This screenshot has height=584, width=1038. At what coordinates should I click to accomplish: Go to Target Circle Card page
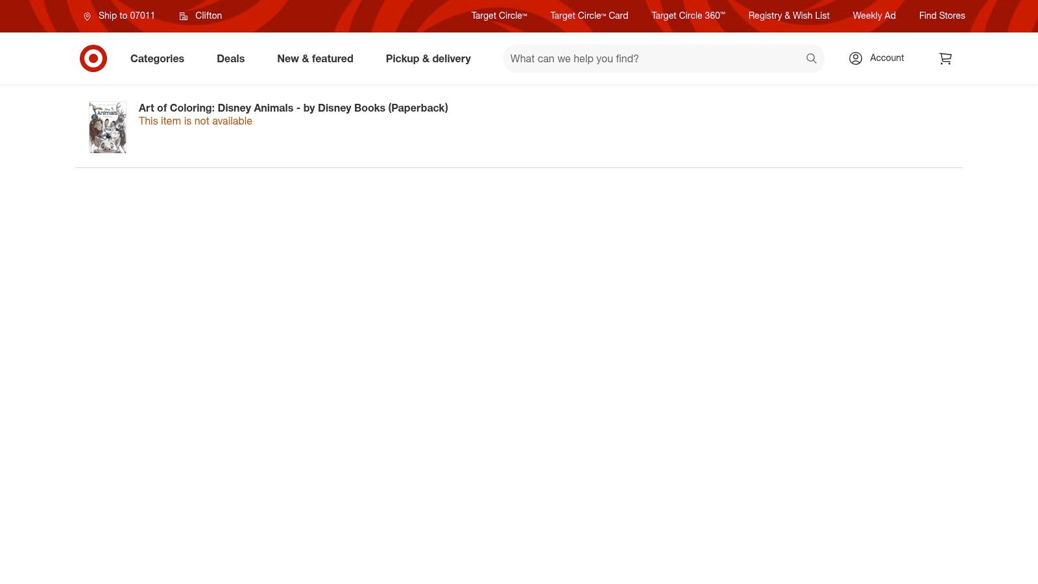click(x=589, y=16)
